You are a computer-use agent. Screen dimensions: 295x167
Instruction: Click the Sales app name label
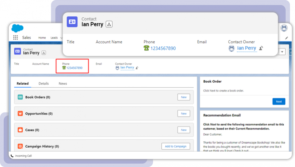tap(26, 37)
